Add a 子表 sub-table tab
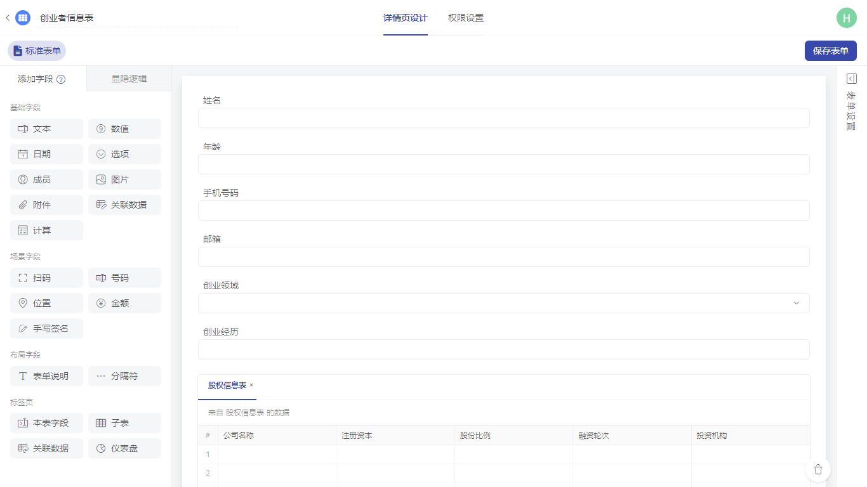The height and width of the screenshot is (487, 867). pos(124,423)
